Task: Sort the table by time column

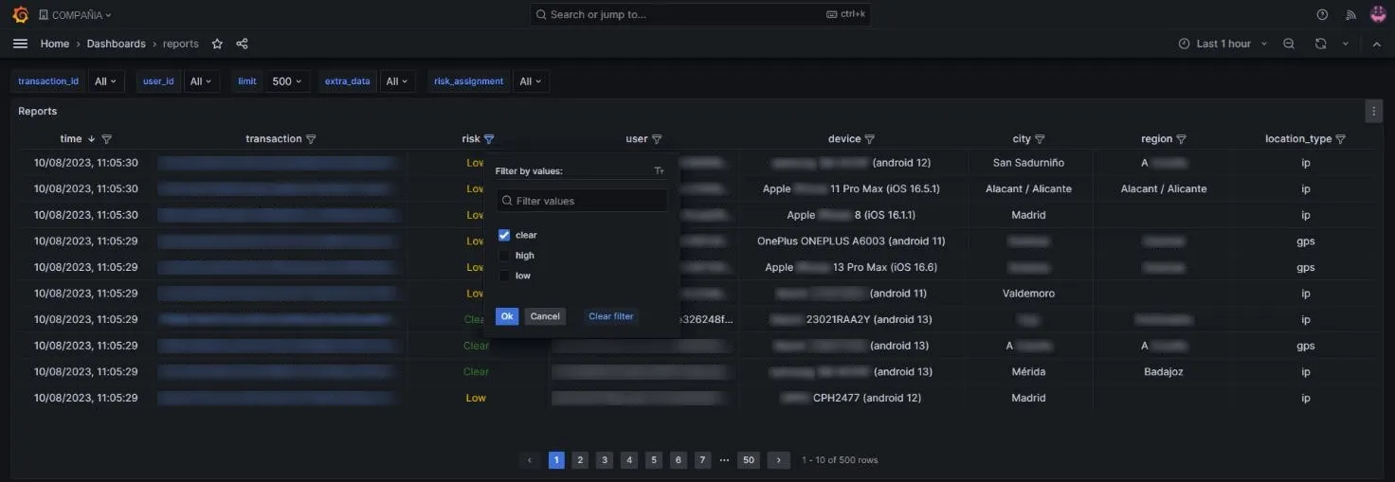Action: click(x=71, y=139)
